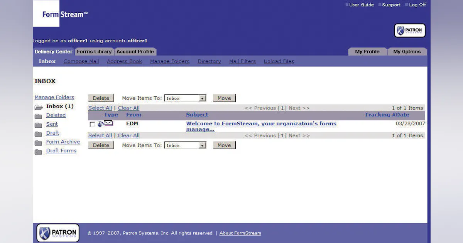Click bottom 'Next >>' pagination text
The image size is (463, 243).
click(x=299, y=135)
